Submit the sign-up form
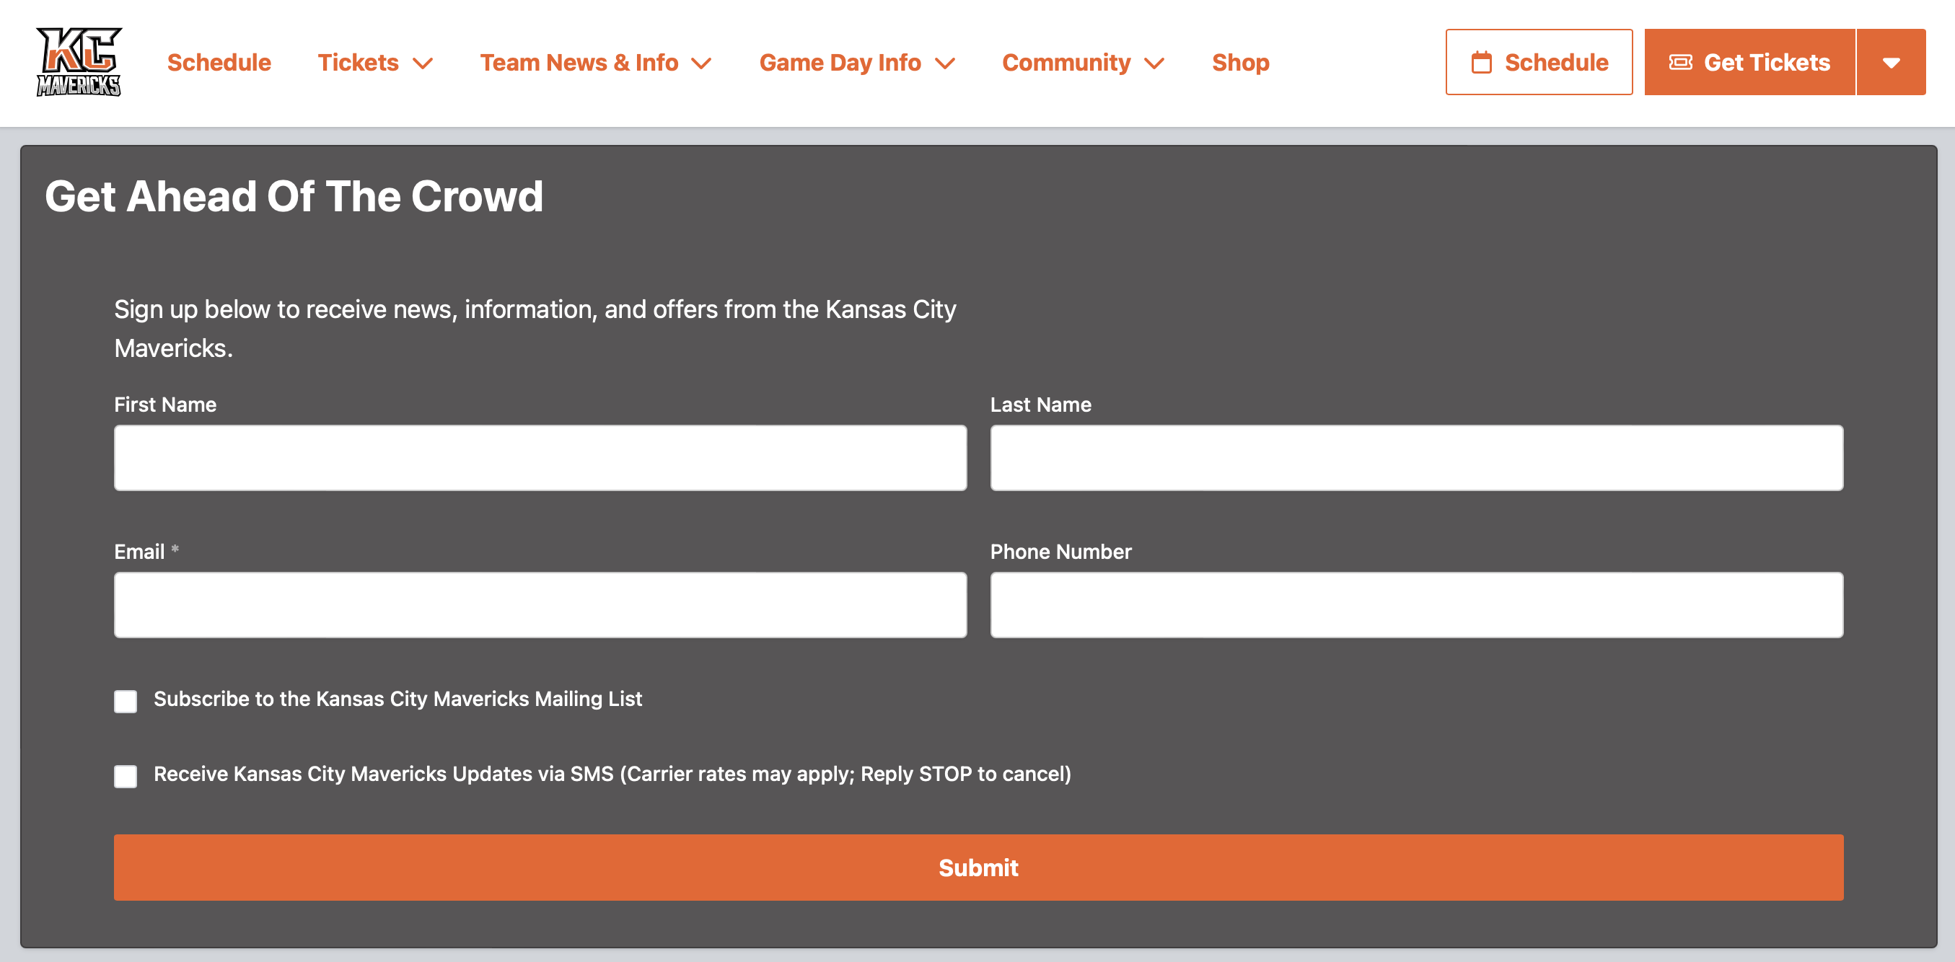 (x=978, y=867)
